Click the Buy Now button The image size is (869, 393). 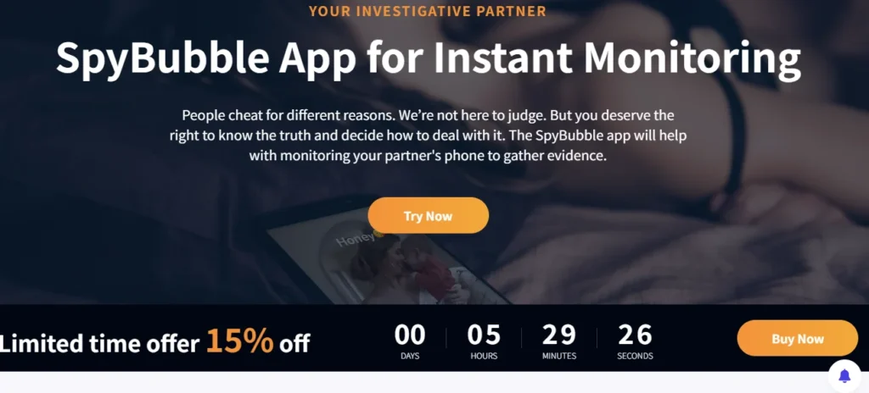[x=797, y=338]
